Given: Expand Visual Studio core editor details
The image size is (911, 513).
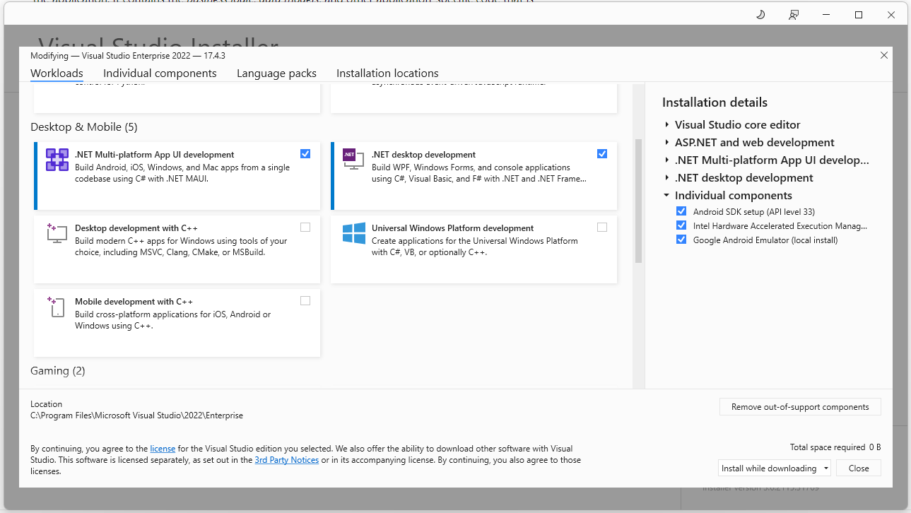Looking at the screenshot, I should click(x=666, y=124).
